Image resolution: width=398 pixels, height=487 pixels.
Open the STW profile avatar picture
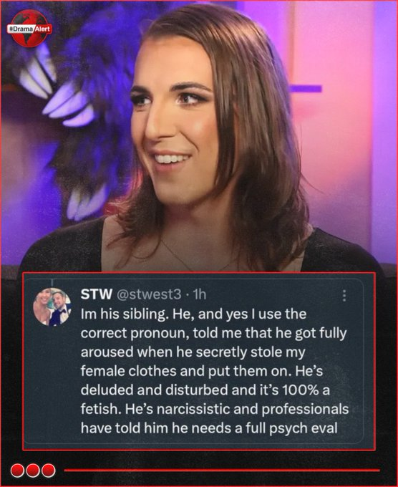[52, 307]
